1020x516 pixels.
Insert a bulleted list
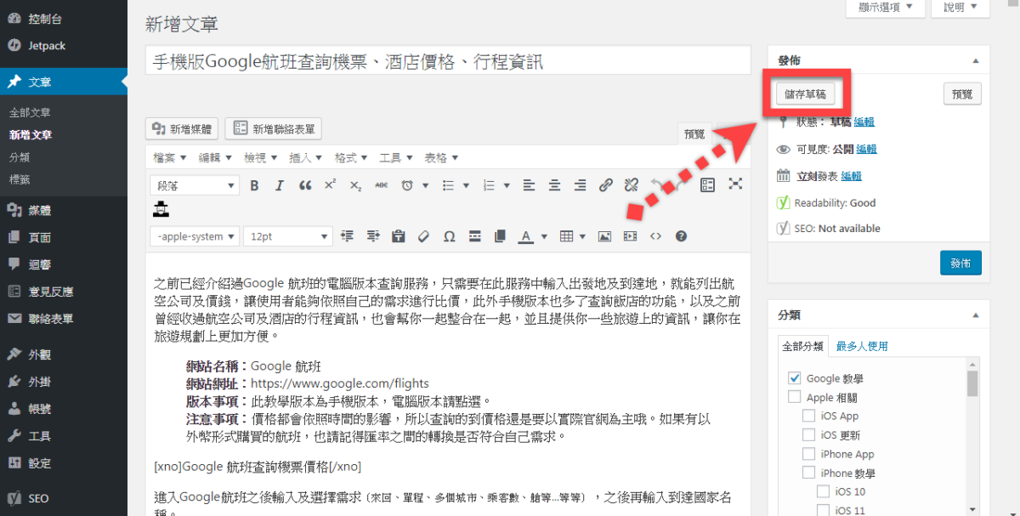click(448, 184)
